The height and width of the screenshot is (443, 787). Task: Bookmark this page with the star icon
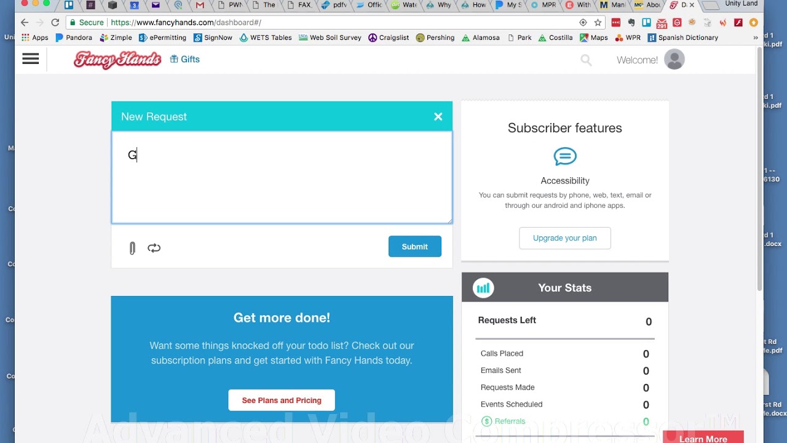point(598,23)
